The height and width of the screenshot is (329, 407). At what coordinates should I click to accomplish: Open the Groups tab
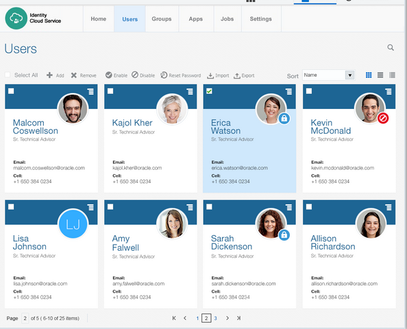(162, 19)
